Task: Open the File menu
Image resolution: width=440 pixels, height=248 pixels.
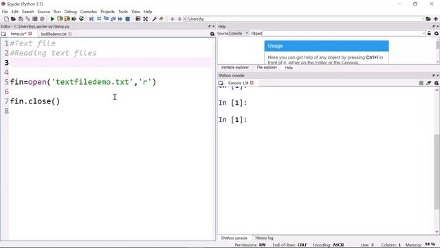Action: [x=5, y=12]
